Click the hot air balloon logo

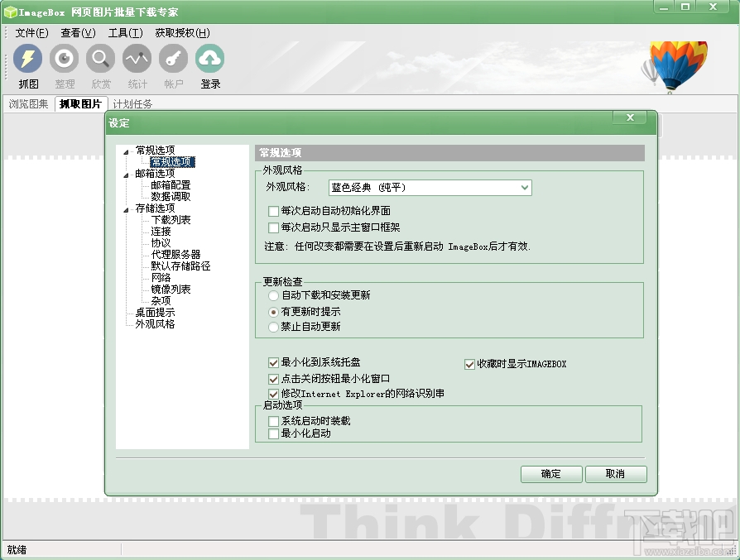pyautogui.click(x=679, y=62)
